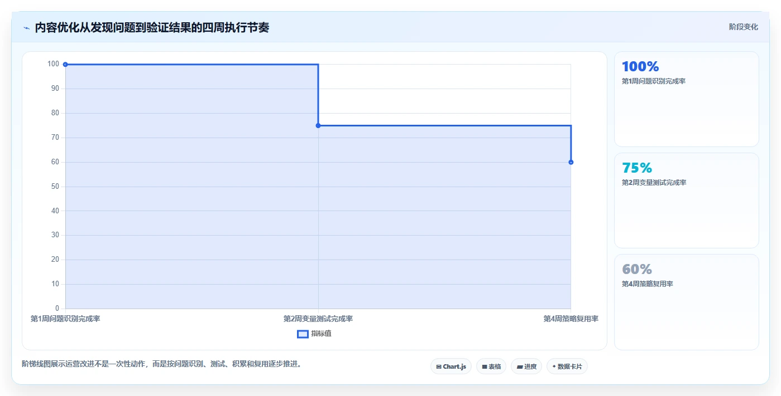Viewport: 781px width, 396px height.
Task: Click x-axis label 第1周问题识别完成率
Action: pyautogui.click(x=65, y=319)
